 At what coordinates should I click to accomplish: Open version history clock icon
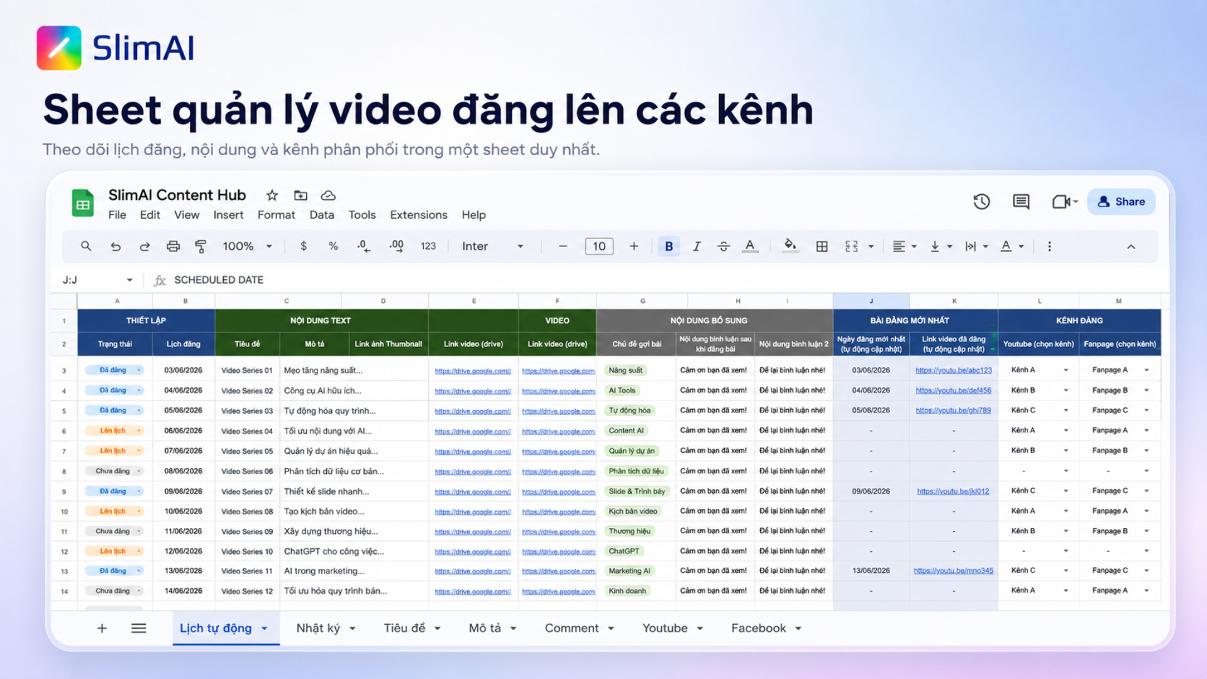(x=981, y=202)
